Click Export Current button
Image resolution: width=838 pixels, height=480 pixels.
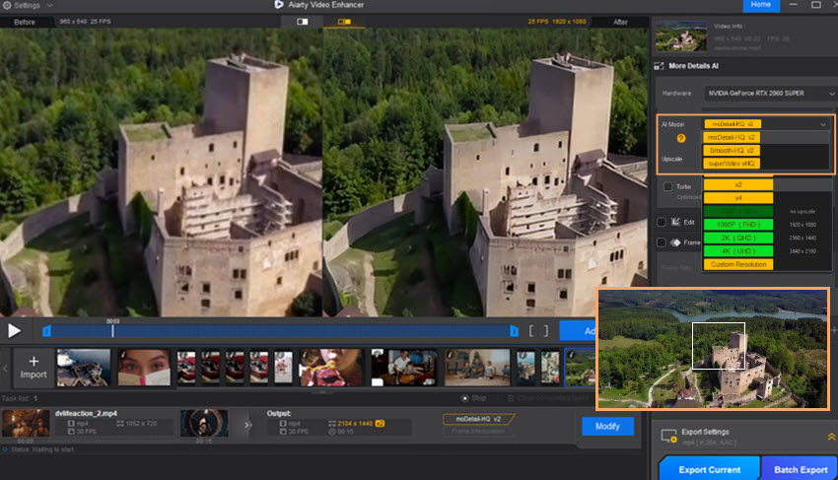coord(709,469)
